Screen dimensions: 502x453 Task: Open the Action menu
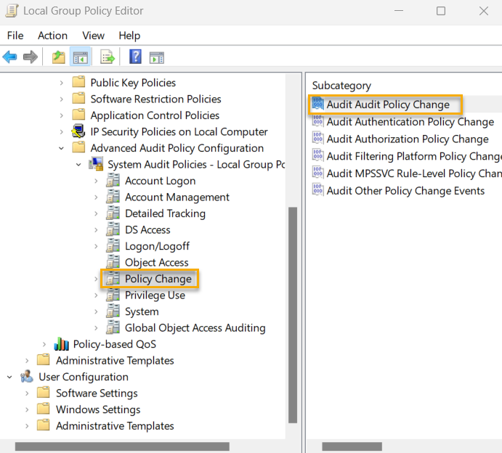point(52,36)
